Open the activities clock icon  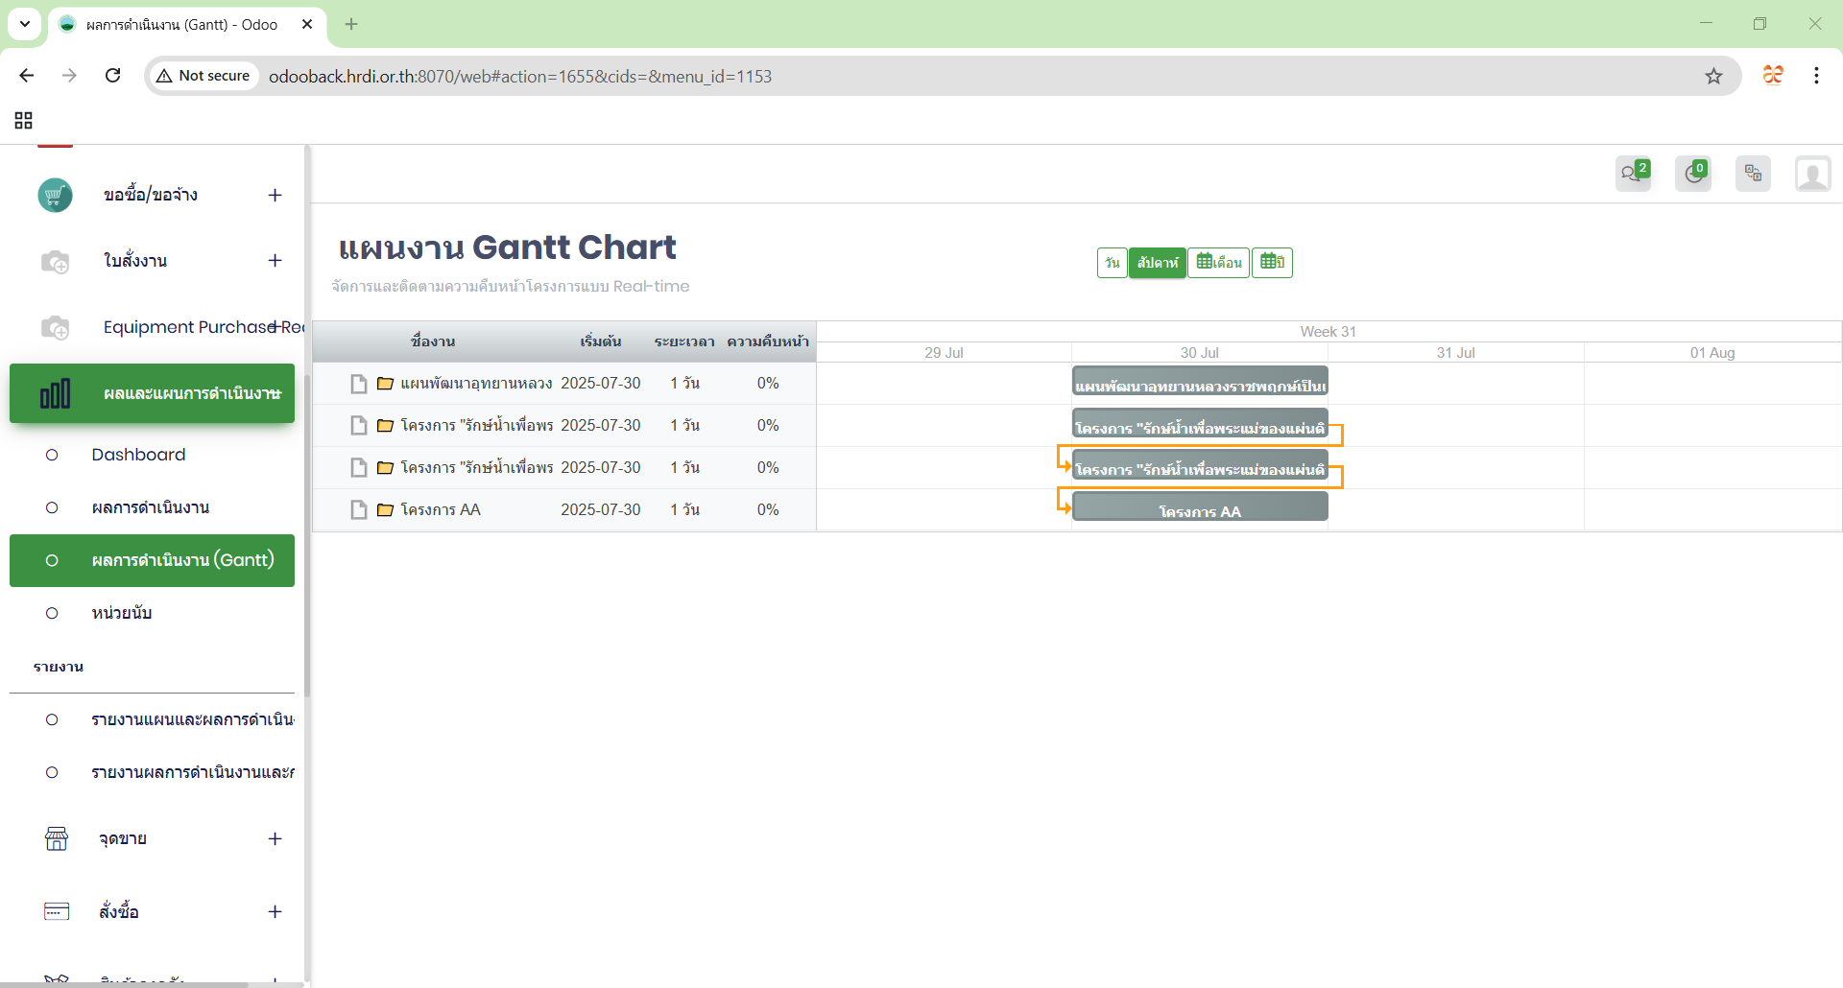[1692, 174]
